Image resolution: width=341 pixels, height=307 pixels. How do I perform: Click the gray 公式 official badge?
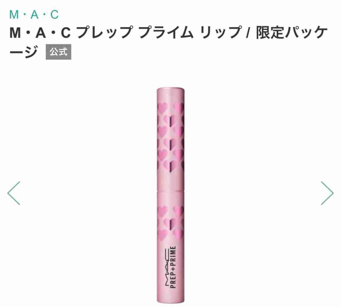[x=58, y=52]
